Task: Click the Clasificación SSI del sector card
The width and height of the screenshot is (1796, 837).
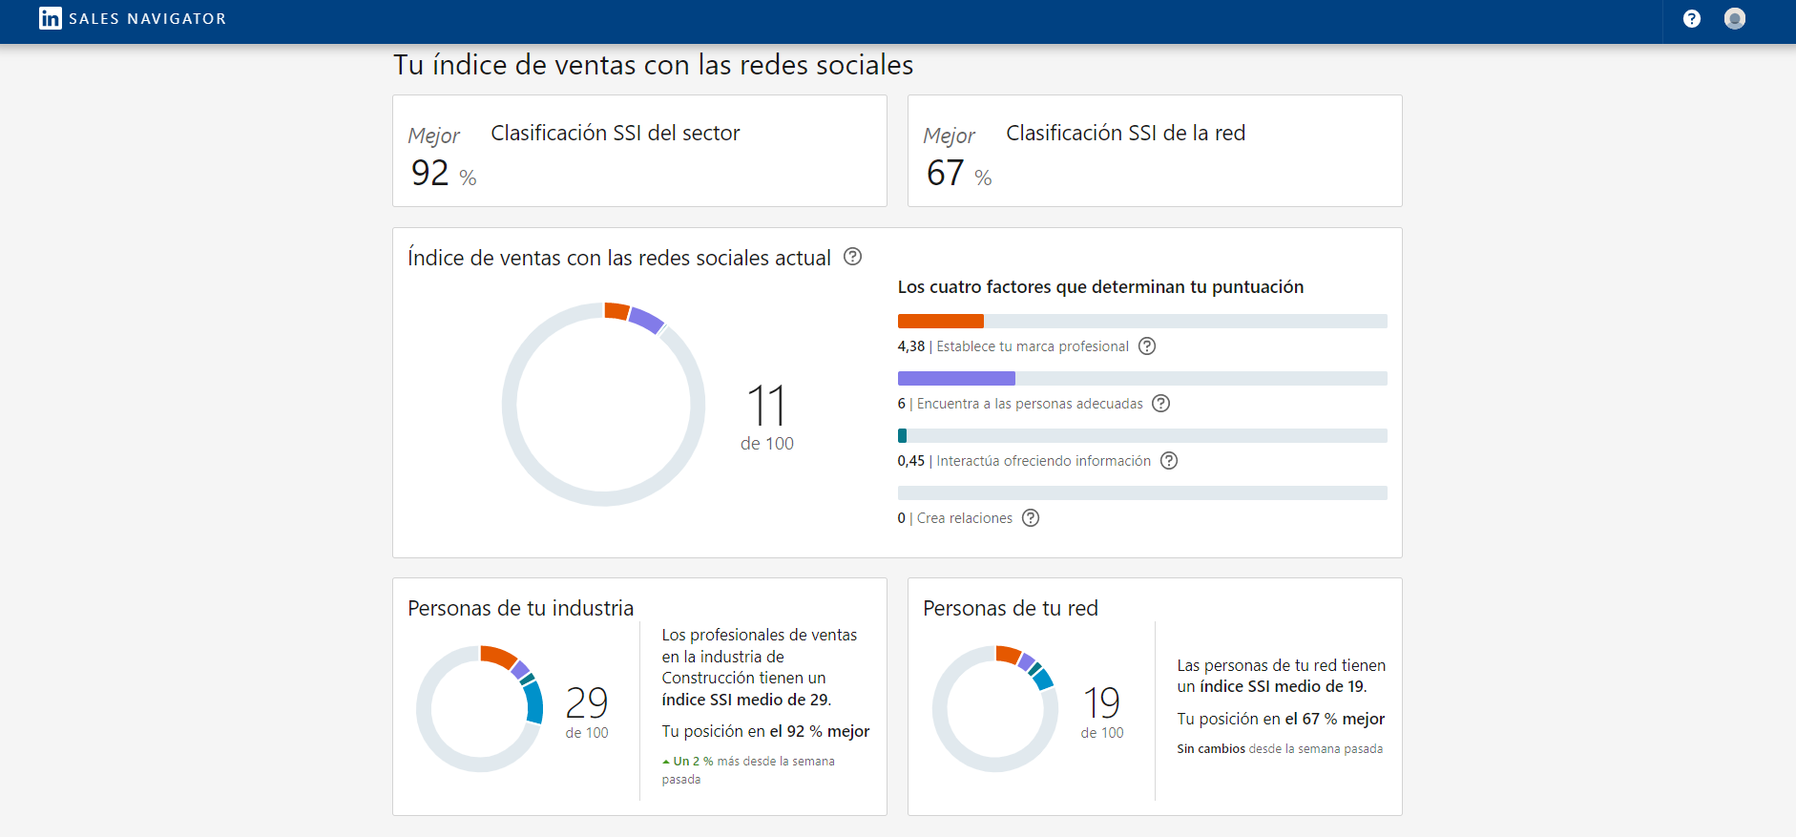Action: pyautogui.click(x=639, y=151)
